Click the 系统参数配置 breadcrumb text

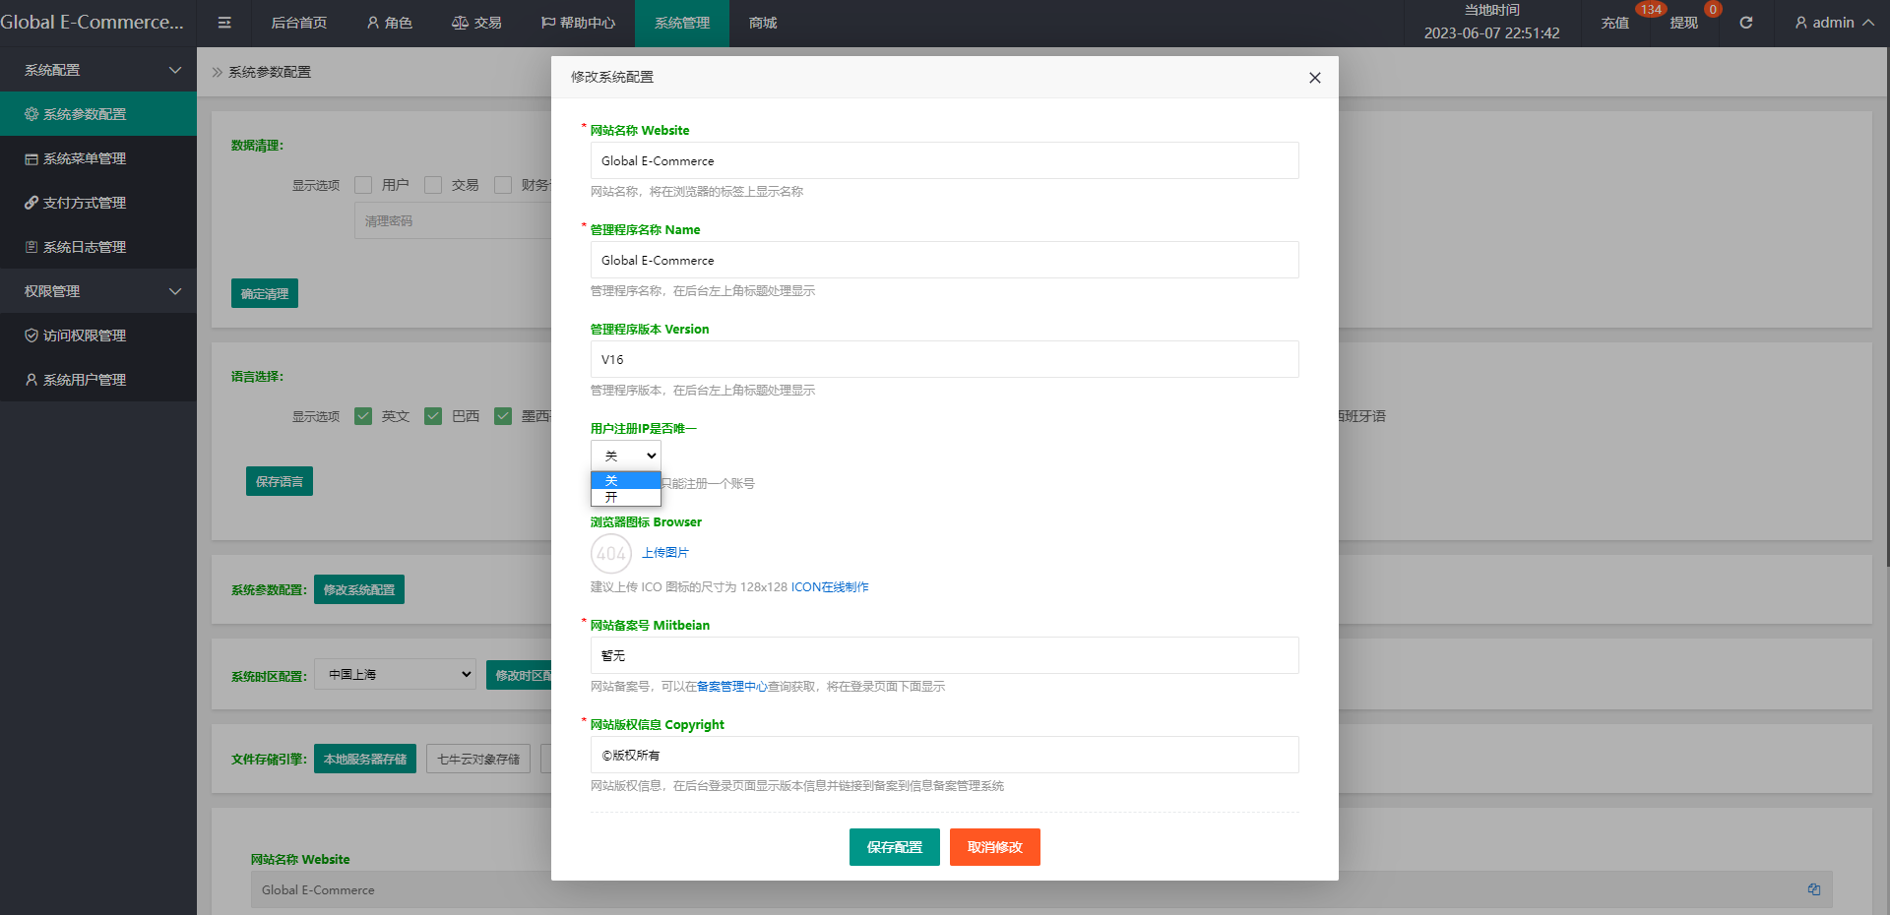pyautogui.click(x=270, y=72)
